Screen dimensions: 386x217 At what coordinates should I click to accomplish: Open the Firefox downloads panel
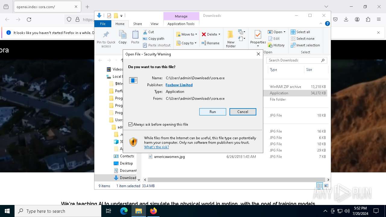point(346,20)
